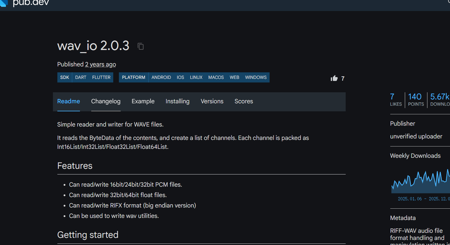
Task: Click the WINDOWS platform tag
Action: point(256,77)
